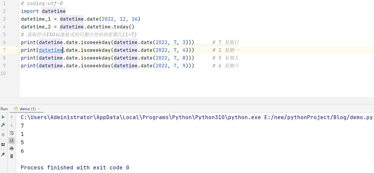Open E:/new/pythonProject/Blog/demo.py path in console
The image size is (374, 173).
pos(318,117)
